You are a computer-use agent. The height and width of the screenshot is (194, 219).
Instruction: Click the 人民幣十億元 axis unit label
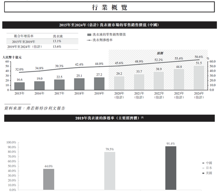coord(12,57)
